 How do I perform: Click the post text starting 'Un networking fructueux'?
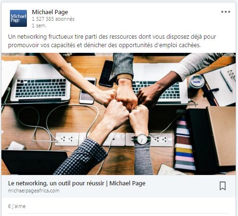[112, 41]
